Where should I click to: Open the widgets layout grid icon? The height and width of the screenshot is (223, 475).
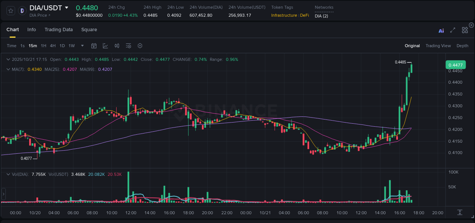(465, 30)
